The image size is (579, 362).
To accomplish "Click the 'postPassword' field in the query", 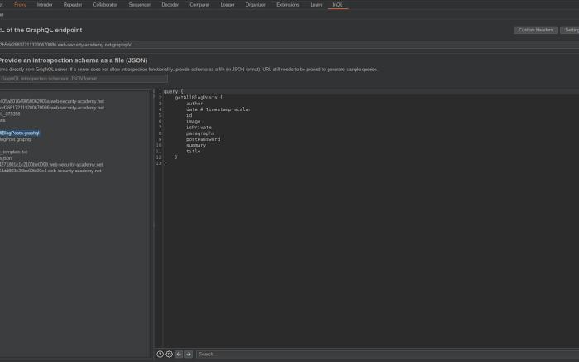I will 203,139.
